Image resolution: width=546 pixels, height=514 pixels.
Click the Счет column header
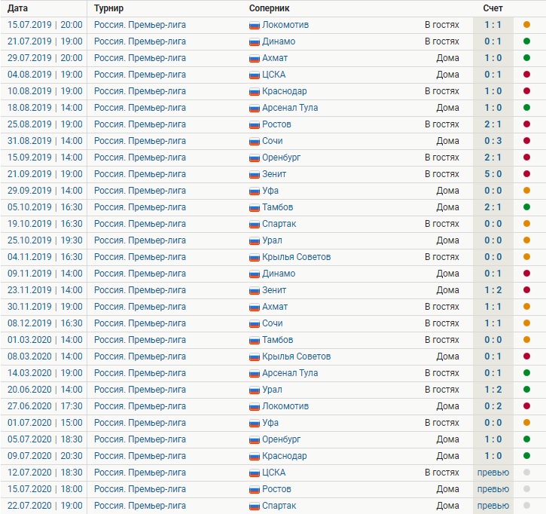[493, 8]
